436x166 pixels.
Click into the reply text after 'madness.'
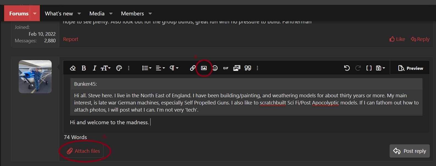(x=151, y=122)
